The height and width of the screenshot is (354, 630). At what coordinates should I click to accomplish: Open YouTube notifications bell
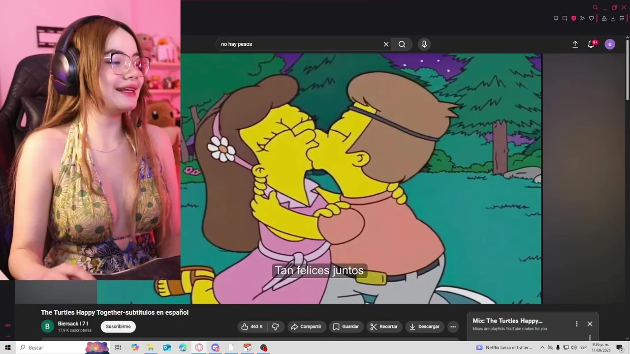click(x=592, y=44)
